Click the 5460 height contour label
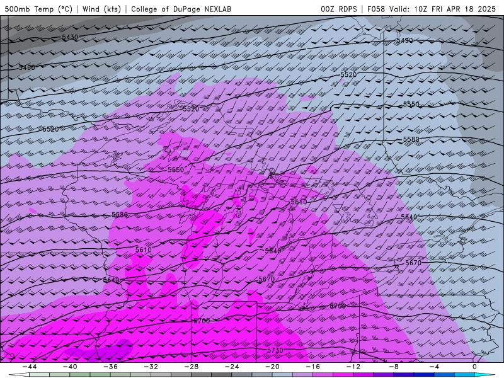Image resolution: width=504 pixels, height=378 pixels. [x=27, y=67]
